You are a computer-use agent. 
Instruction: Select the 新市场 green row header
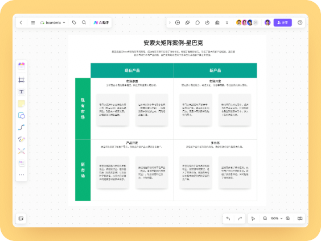[83, 170]
